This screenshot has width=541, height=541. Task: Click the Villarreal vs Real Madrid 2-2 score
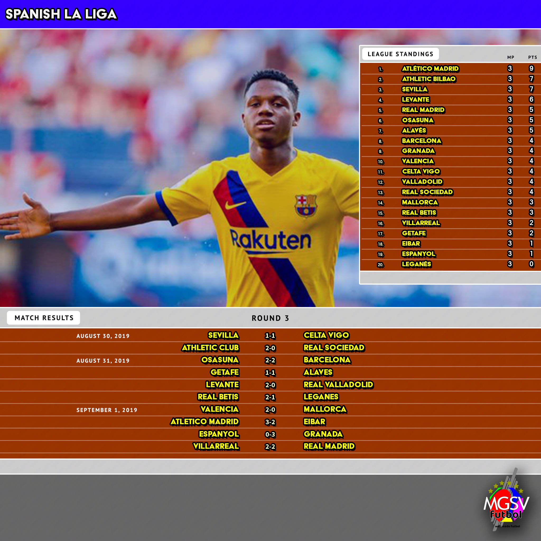(x=270, y=447)
